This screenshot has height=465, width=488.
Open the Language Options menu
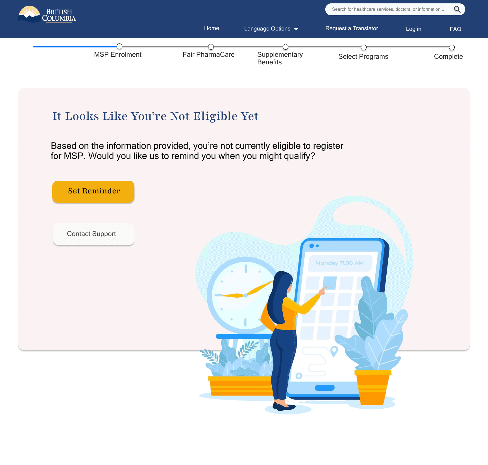[271, 29]
